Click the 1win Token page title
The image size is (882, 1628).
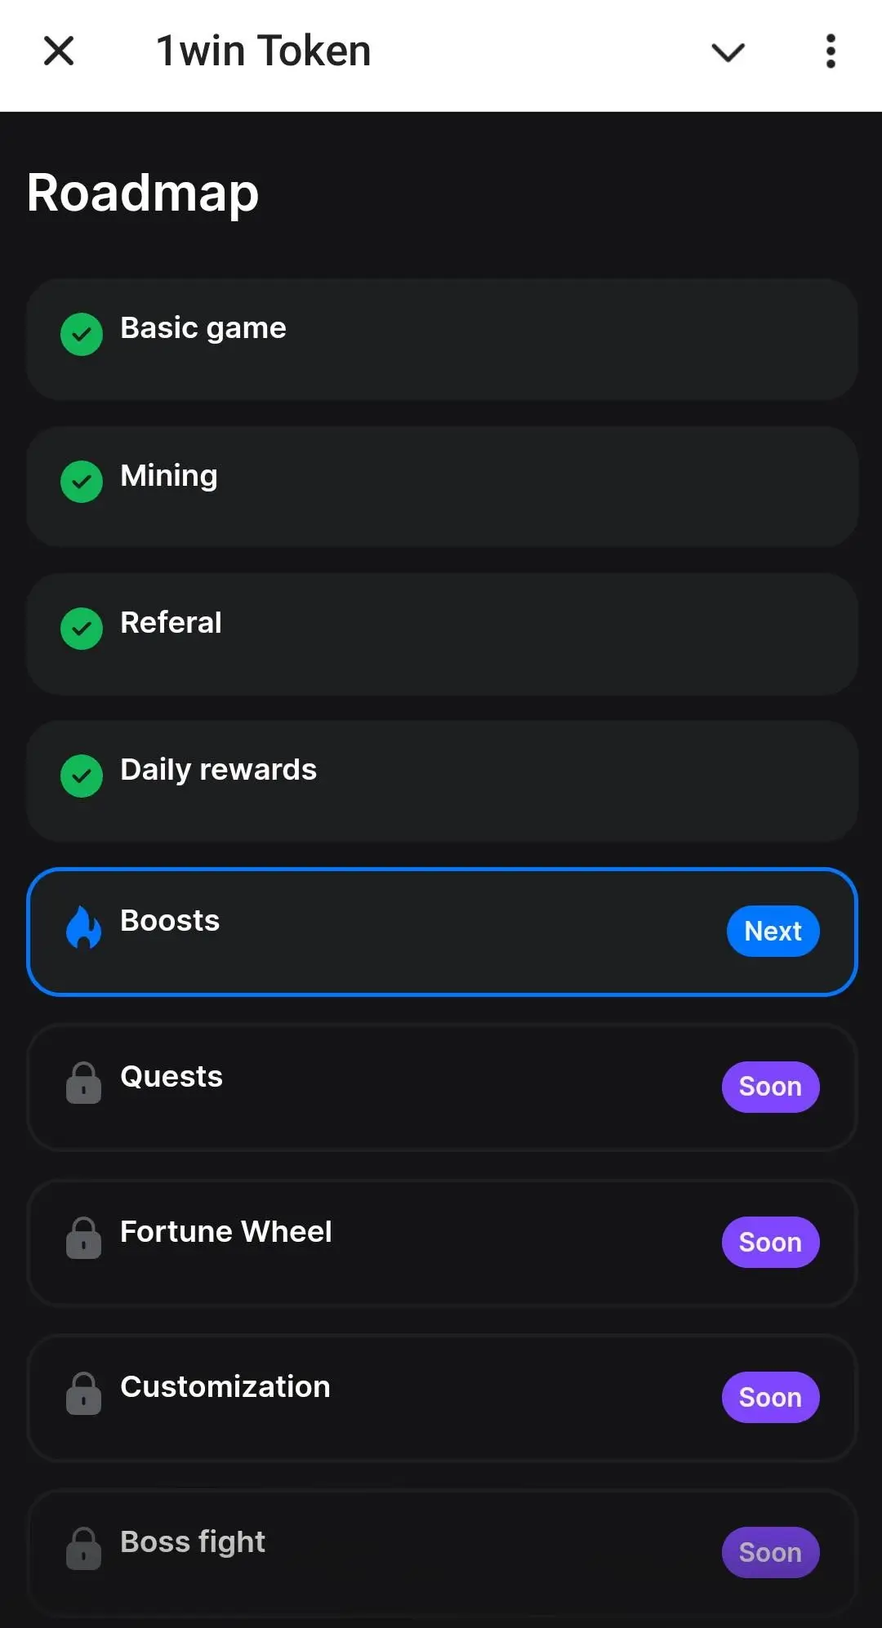[x=263, y=51]
